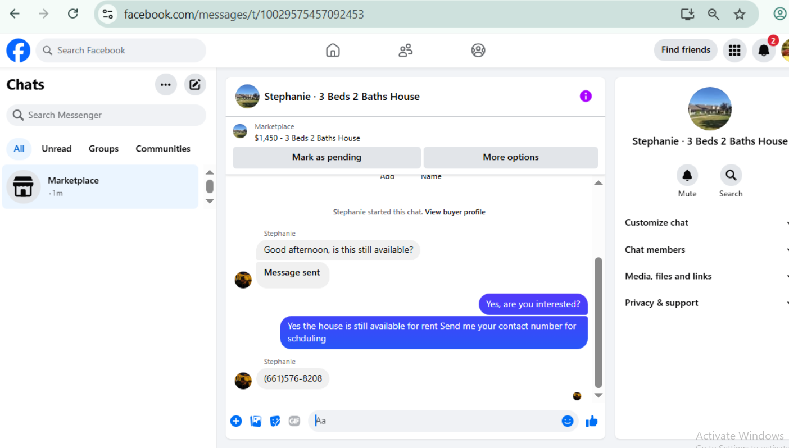This screenshot has height=448, width=789.
Task: Click the 'Yes, are you interested?' message
Action: [533, 304]
